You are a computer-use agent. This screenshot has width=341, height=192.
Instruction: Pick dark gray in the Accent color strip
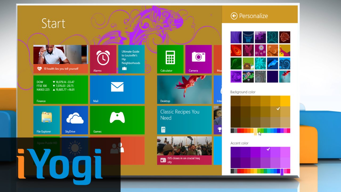pos(232,171)
